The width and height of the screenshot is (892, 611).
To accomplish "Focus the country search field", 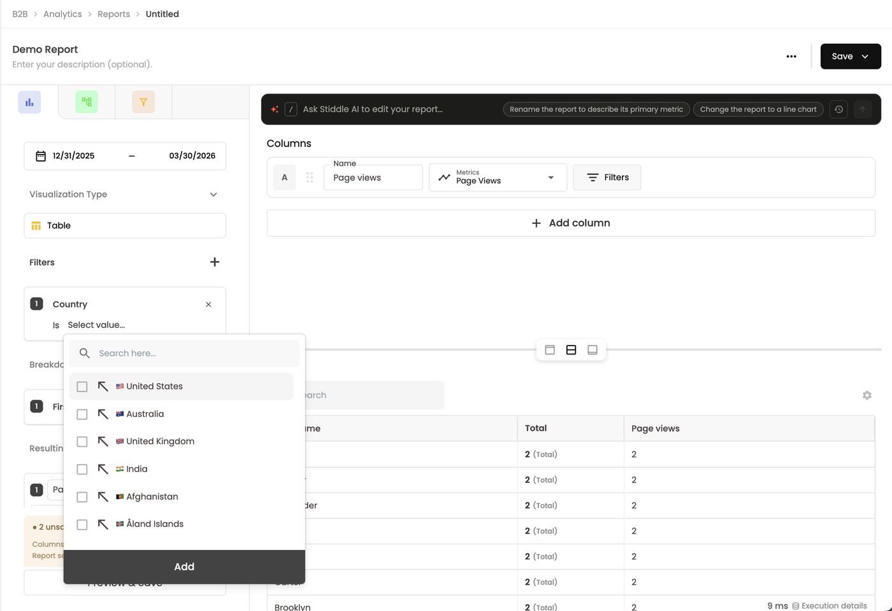I will point(184,353).
